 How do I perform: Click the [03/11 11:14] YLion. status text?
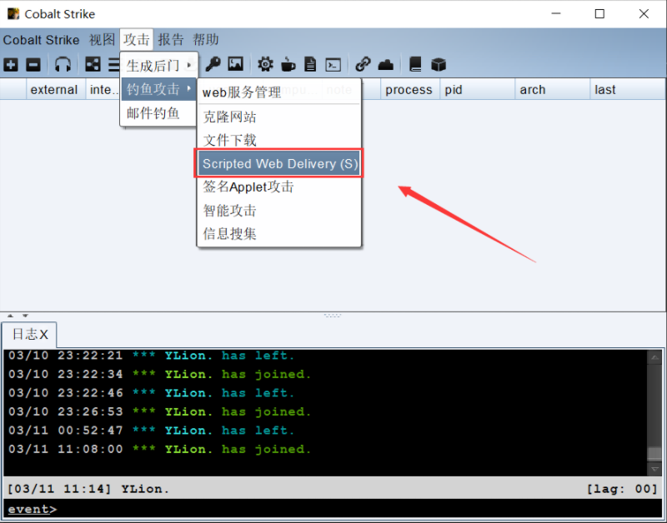pos(88,489)
